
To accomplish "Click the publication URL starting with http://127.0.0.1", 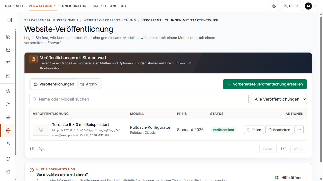I will tap(87, 130).
